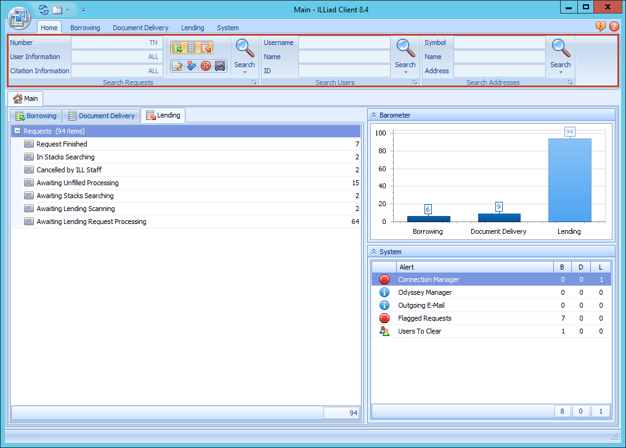Click the Username input field
Image resolution: width=626 pixels, height=448 pixels.
point(343,42)
